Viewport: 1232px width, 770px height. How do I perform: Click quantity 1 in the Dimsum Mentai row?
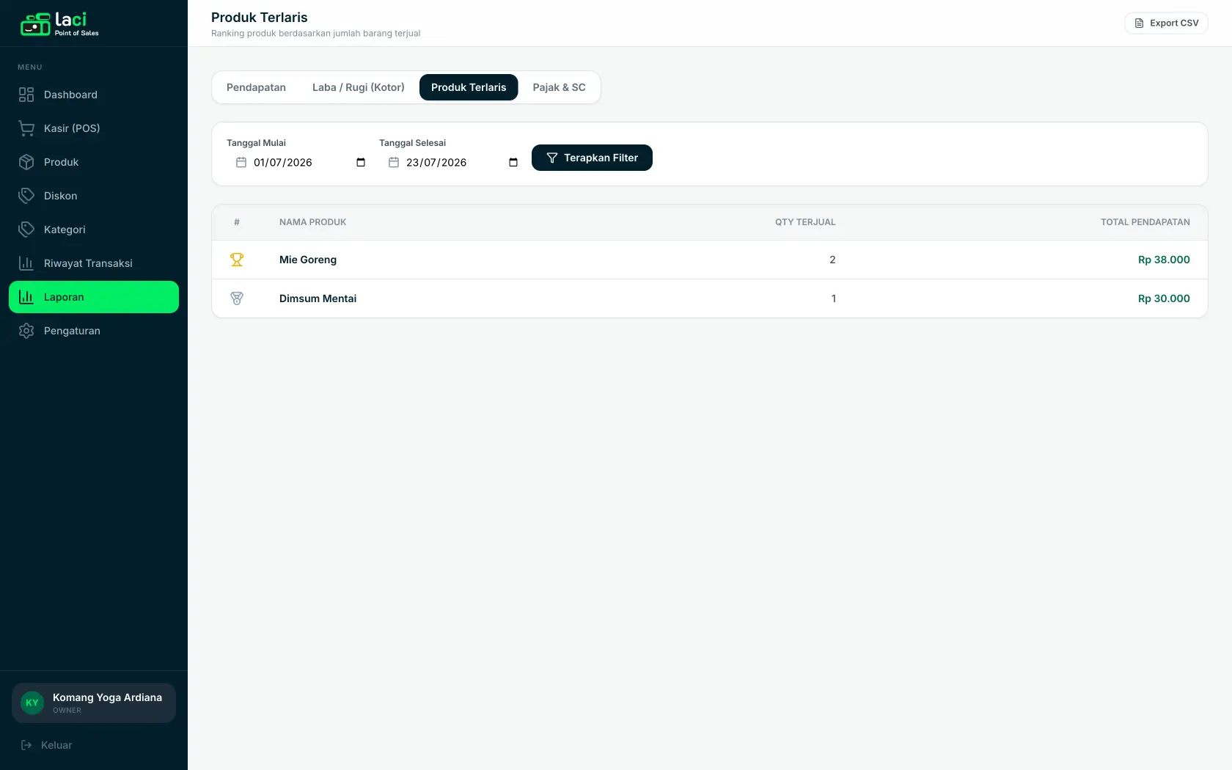tap(833, 298)
